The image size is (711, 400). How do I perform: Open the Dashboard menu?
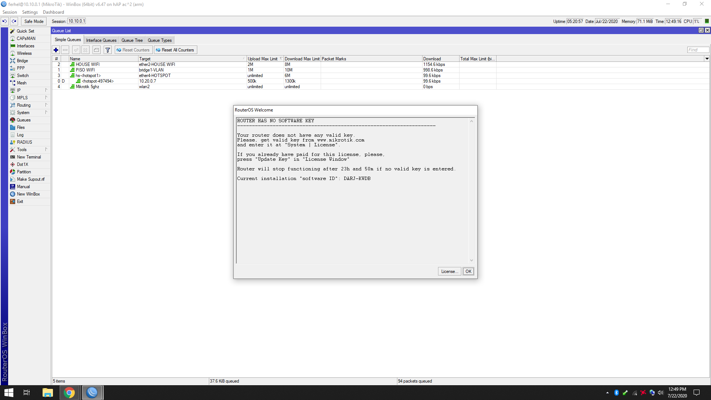[x=53, y=12]
